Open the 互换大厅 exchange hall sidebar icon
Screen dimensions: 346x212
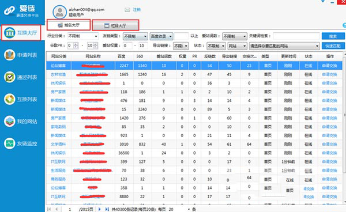coord(9,33)
